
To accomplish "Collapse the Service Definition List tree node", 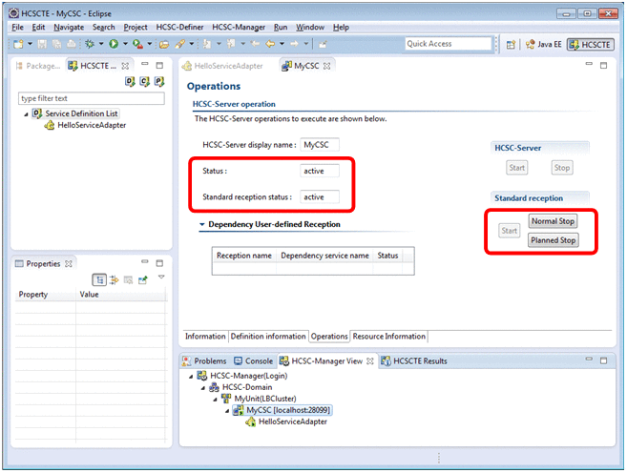I will point(27,113).
